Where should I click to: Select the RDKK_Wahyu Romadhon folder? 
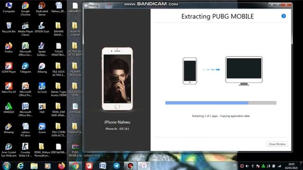[42, 150]
